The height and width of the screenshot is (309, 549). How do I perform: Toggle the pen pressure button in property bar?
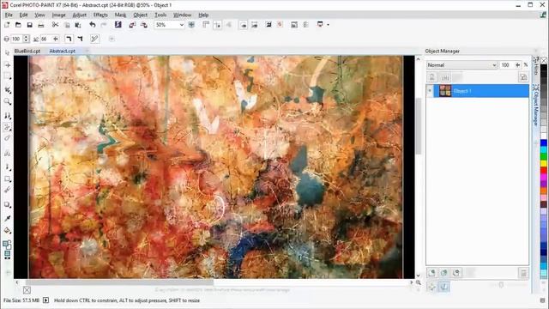coord(94,39)
